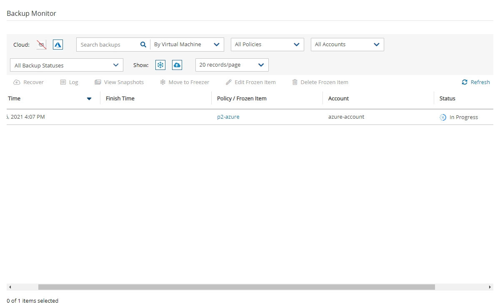This screenshot has width=500, height=306.
Task: Click the cloud upload Show filter icon
Action: tap(177, 65)
